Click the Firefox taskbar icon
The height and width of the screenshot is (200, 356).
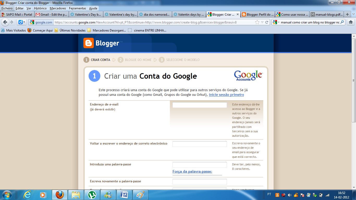click(x=60, y=195)
